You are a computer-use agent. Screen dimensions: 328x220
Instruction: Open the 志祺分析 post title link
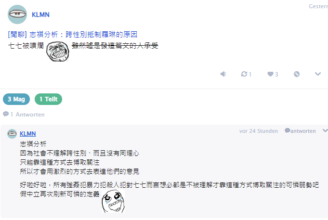pos(73,35)
